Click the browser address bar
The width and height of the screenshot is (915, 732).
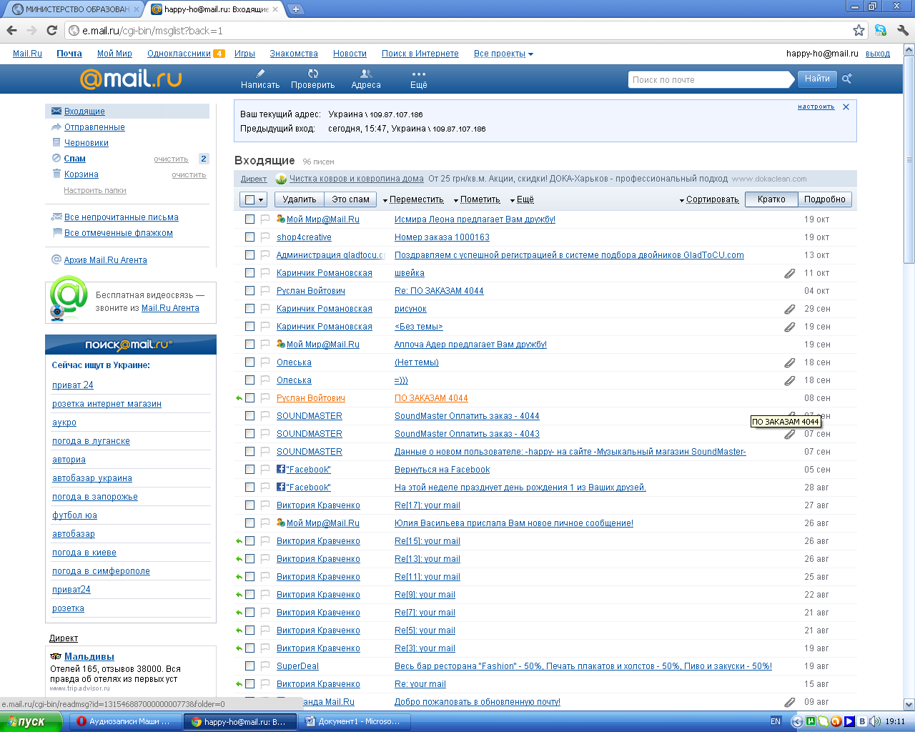(x=457, y=31)
